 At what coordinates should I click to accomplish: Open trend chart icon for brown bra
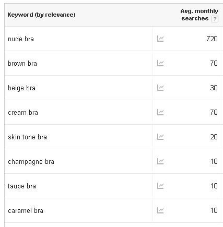click(x=160, y=63)
